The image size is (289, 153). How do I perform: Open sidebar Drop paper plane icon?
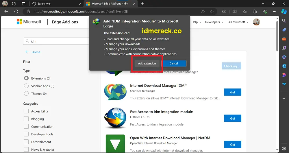click(x=284, y=84)
